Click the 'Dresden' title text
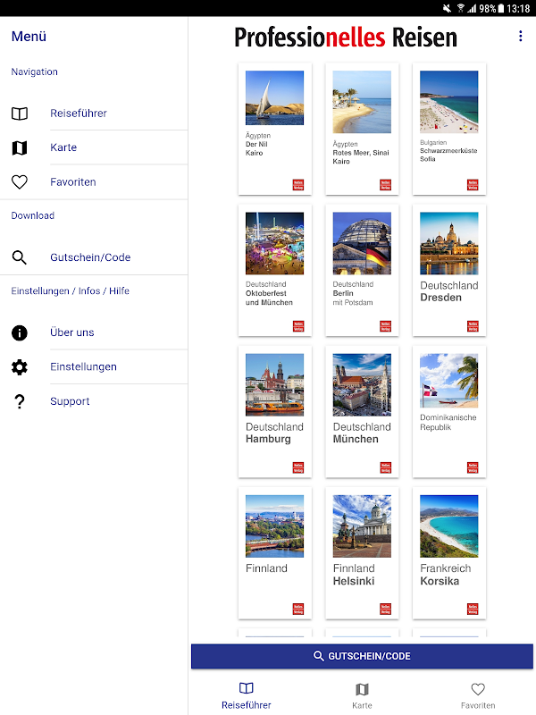The width and height of the screenshot is (536, 715). pyautogui.click(x=440, y=298)
